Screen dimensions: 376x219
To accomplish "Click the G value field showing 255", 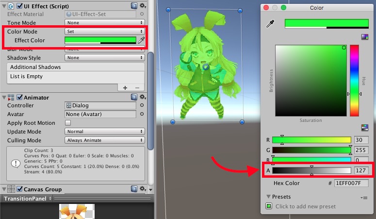I will point(361,150).
